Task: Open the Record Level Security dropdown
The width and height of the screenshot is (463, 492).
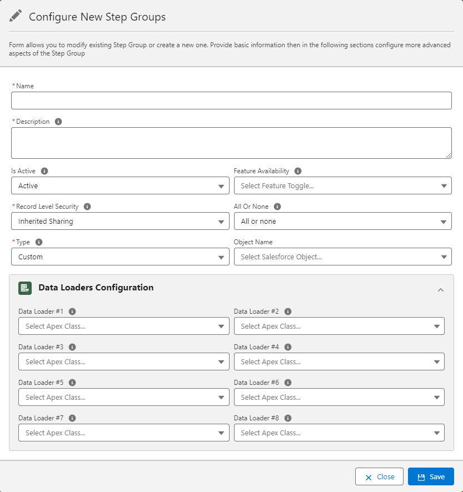Action: [120, 222]
